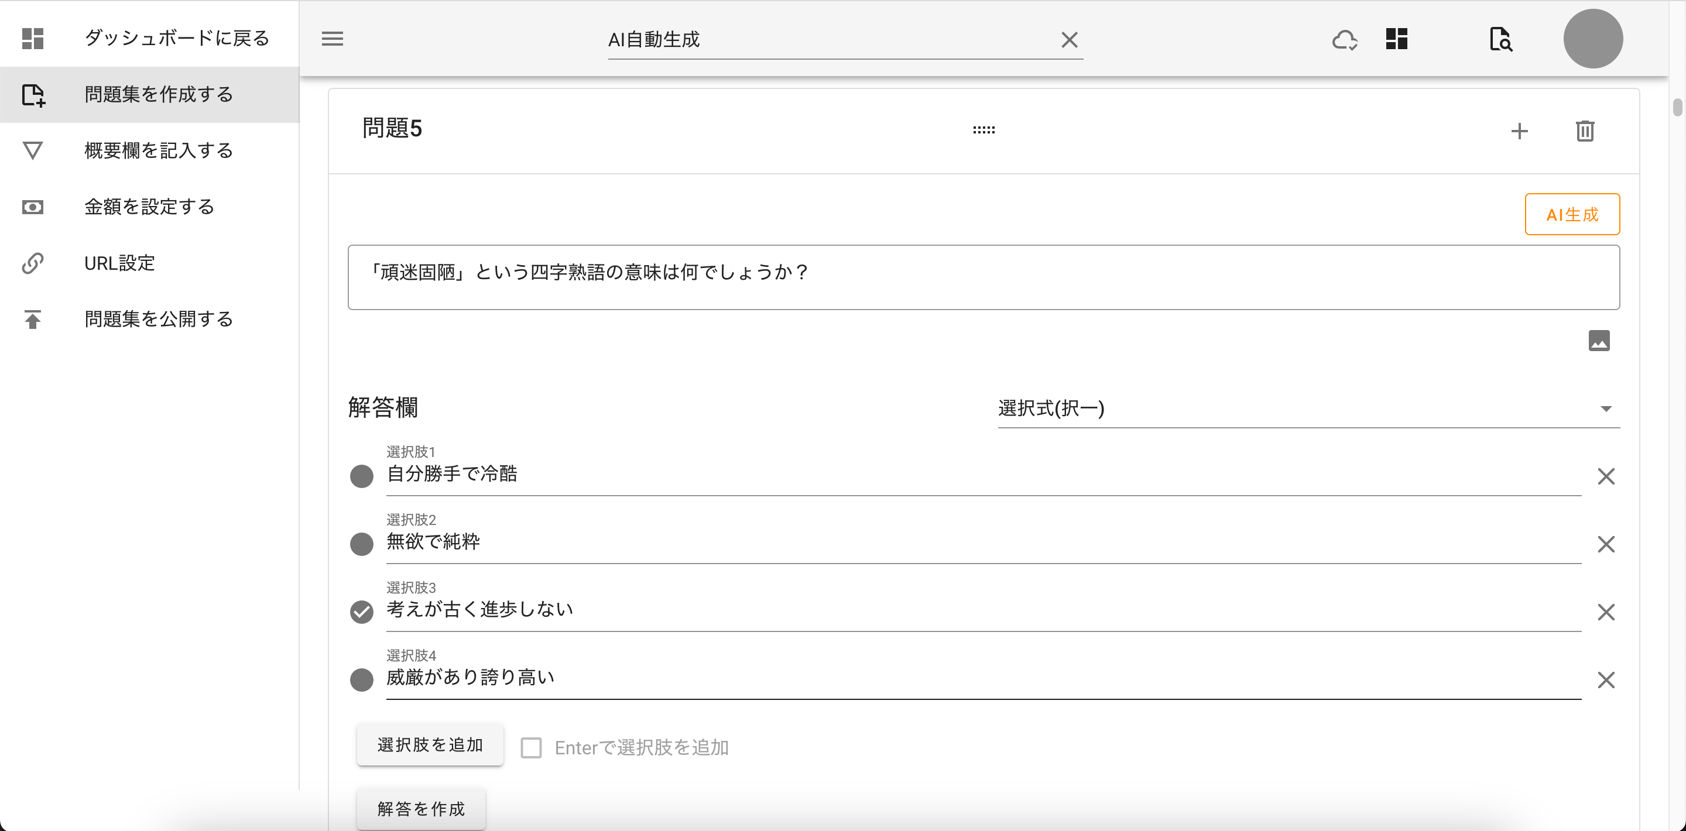1686x831 pixels.
Task: Open 概要欄を記入する sidebar item
Action: coord(159,150)
